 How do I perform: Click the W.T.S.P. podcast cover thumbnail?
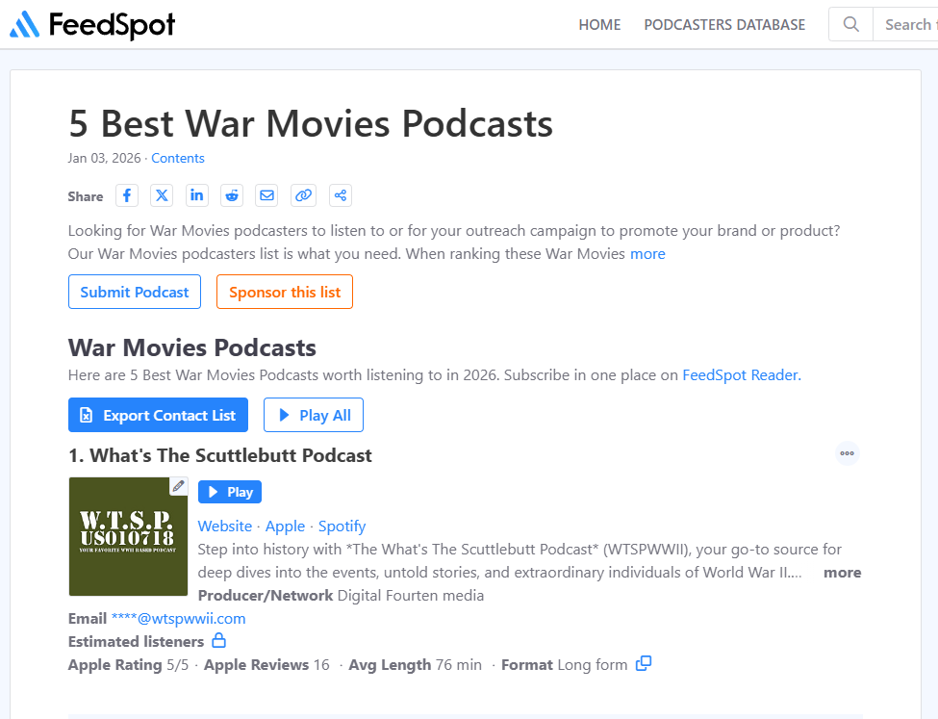[128, 537]
